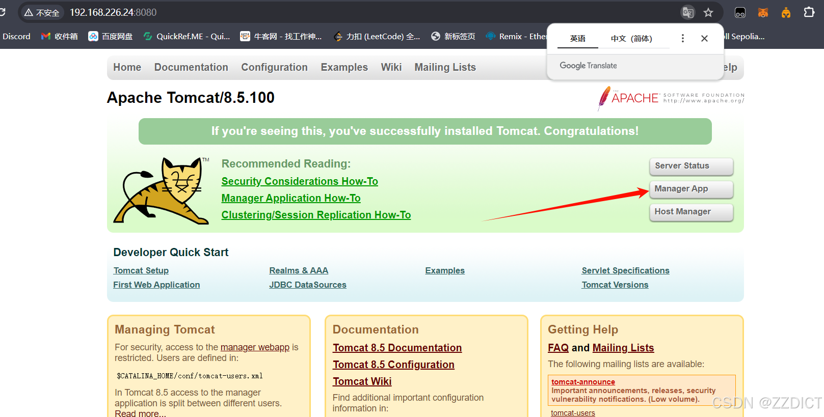Open the 力扣 (LeetCode) bookmark
The width and height of the screenshot is (824, 417).
click(x=377, y=36)
